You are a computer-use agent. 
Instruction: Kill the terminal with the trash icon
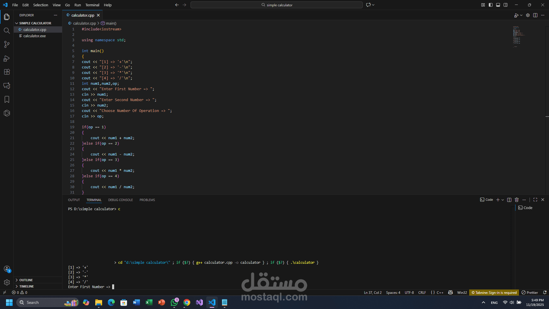pos(516,200)
